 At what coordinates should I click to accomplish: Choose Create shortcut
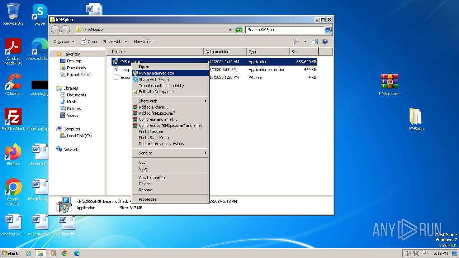(170, 178)
